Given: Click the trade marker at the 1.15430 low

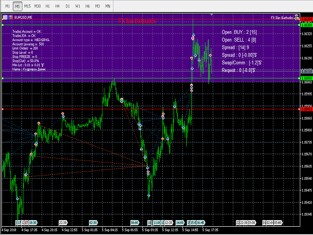Looking at the screenshot, I should (17, 199).
